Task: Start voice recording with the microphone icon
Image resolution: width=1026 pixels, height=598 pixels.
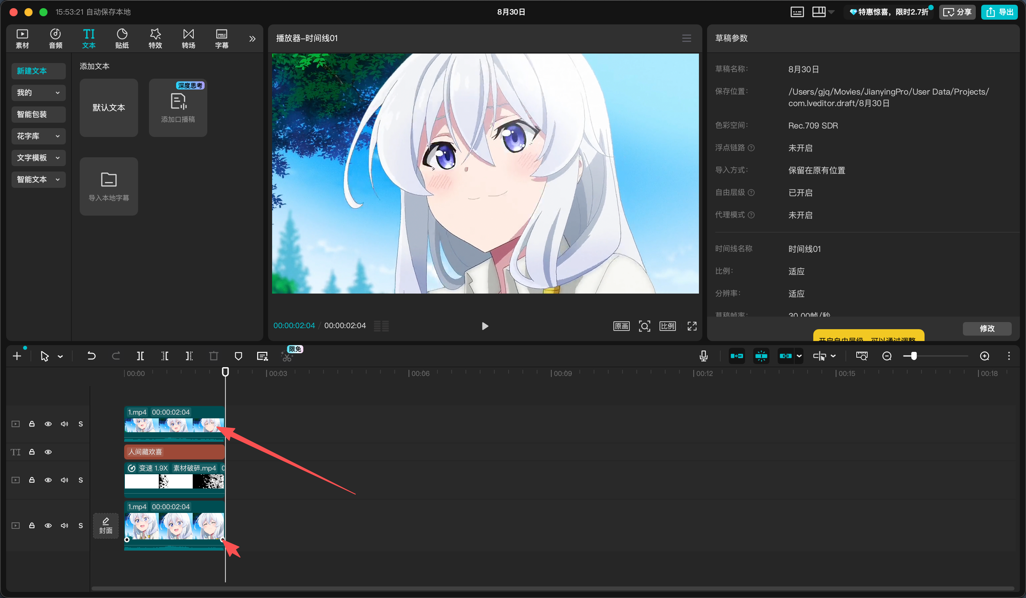Action: click(703, 356)
